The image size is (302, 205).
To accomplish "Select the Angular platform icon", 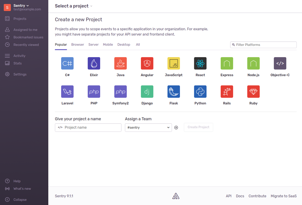I will coord(147,63).
